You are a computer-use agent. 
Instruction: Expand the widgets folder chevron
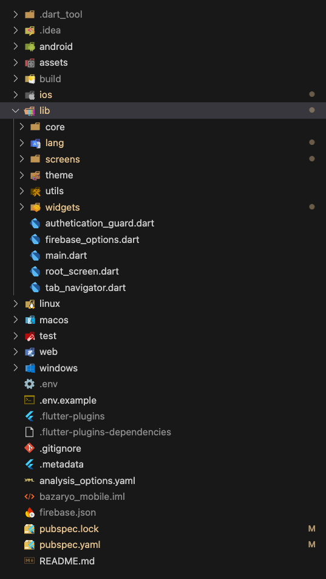tap(22, 207)
